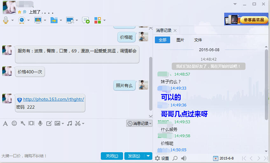This screenshot has width=270, height=163.
Task: Expand video call options arrow
Action: [x=29, y=20]
